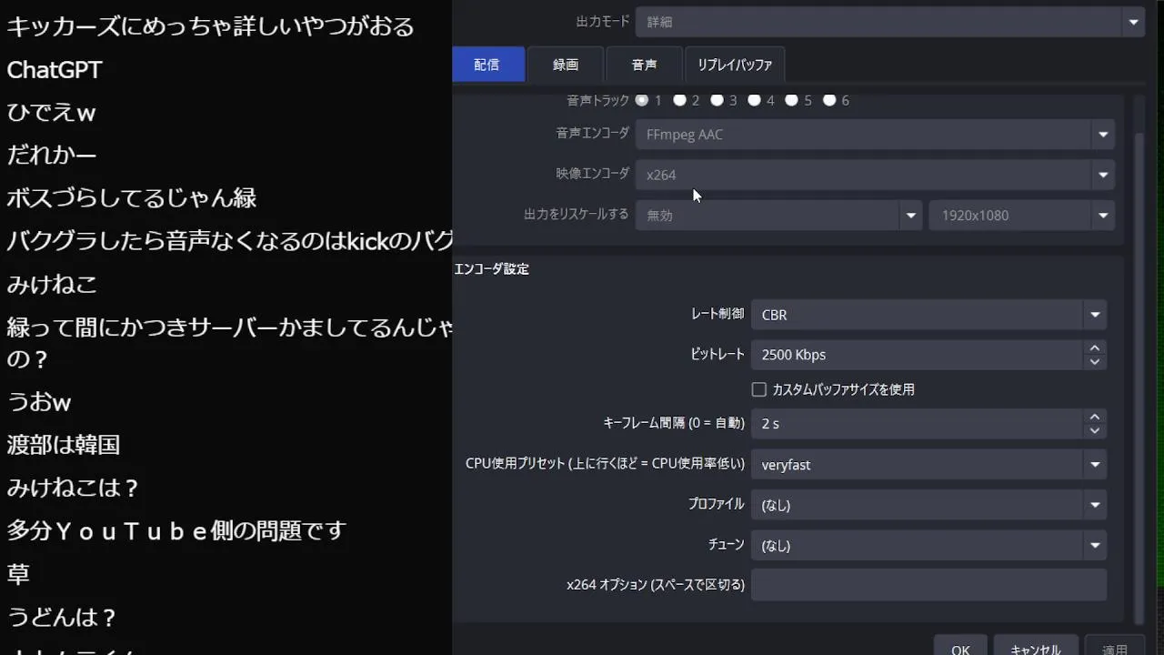Click chat message 多分ＹｏｕＴｕｂｅ側の問題です

pos(177,530)
